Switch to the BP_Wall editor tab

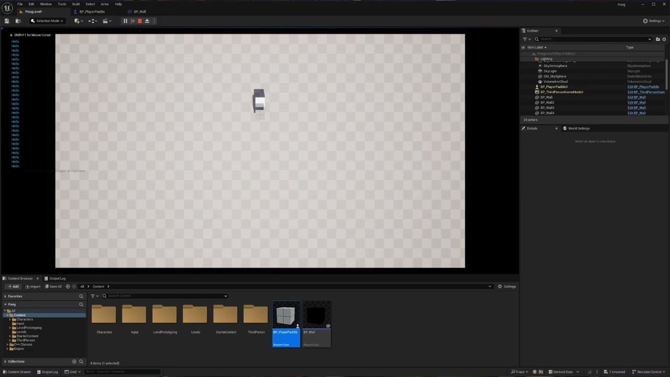[140, 12]
